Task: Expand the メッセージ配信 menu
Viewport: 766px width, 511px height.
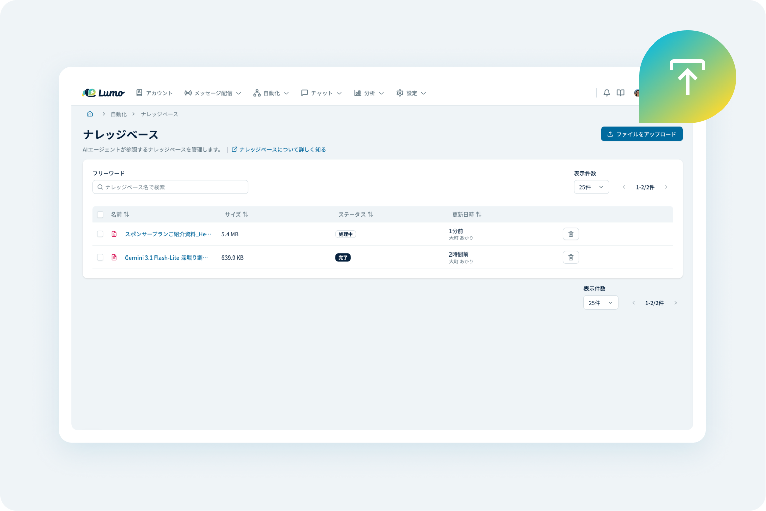Action: 213,93
